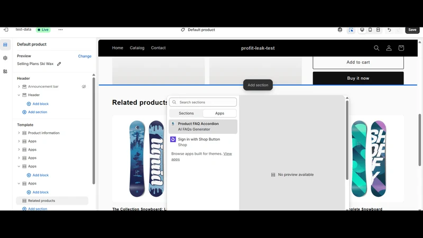This screenshot has width=423, height=238.
Task: Click the section picker scrollbar
Action: pos(347,140)
